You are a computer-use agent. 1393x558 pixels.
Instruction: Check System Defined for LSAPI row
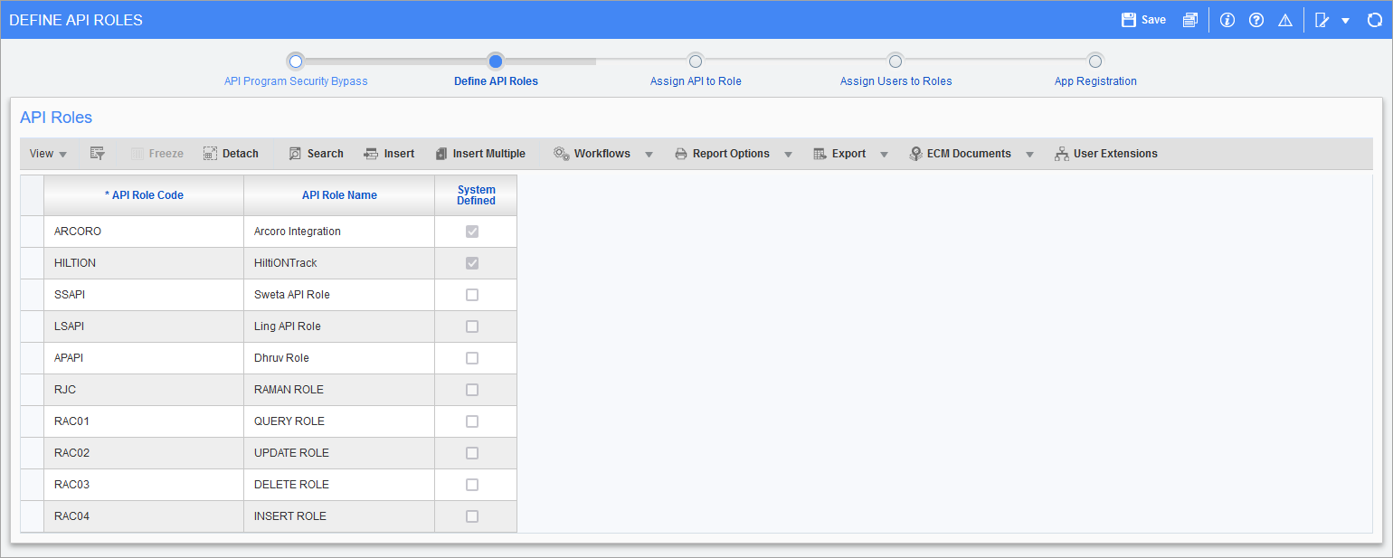472,326
